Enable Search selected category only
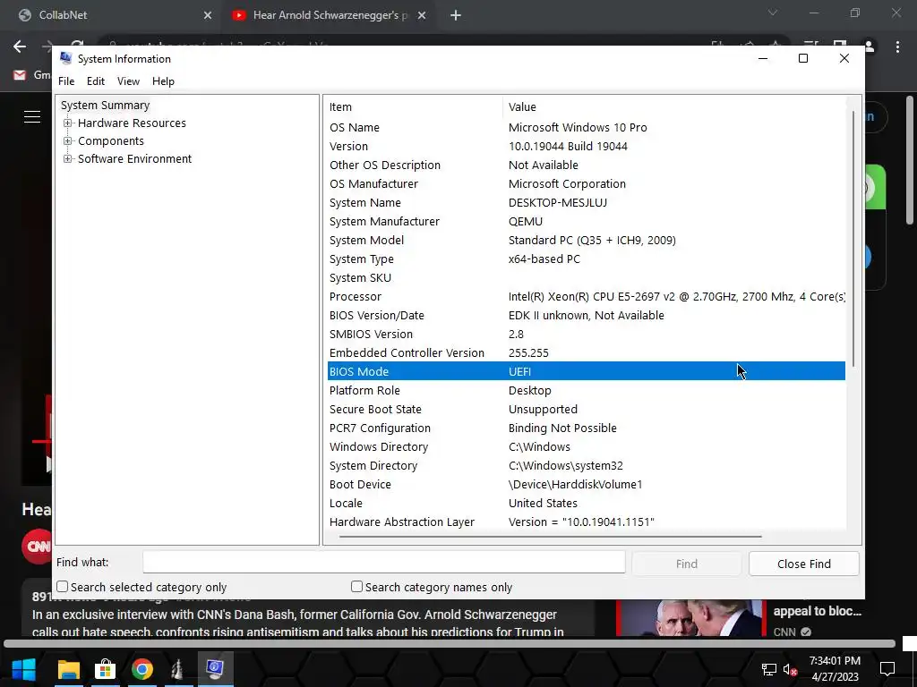Screen dimensions: 917x687 pos(63,587)
